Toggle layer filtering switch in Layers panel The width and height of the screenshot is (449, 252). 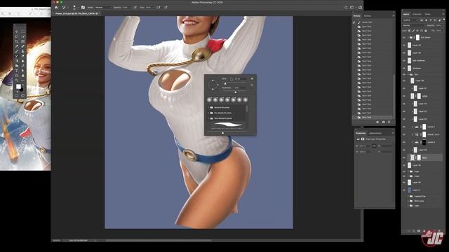click(x=443, y=20)
